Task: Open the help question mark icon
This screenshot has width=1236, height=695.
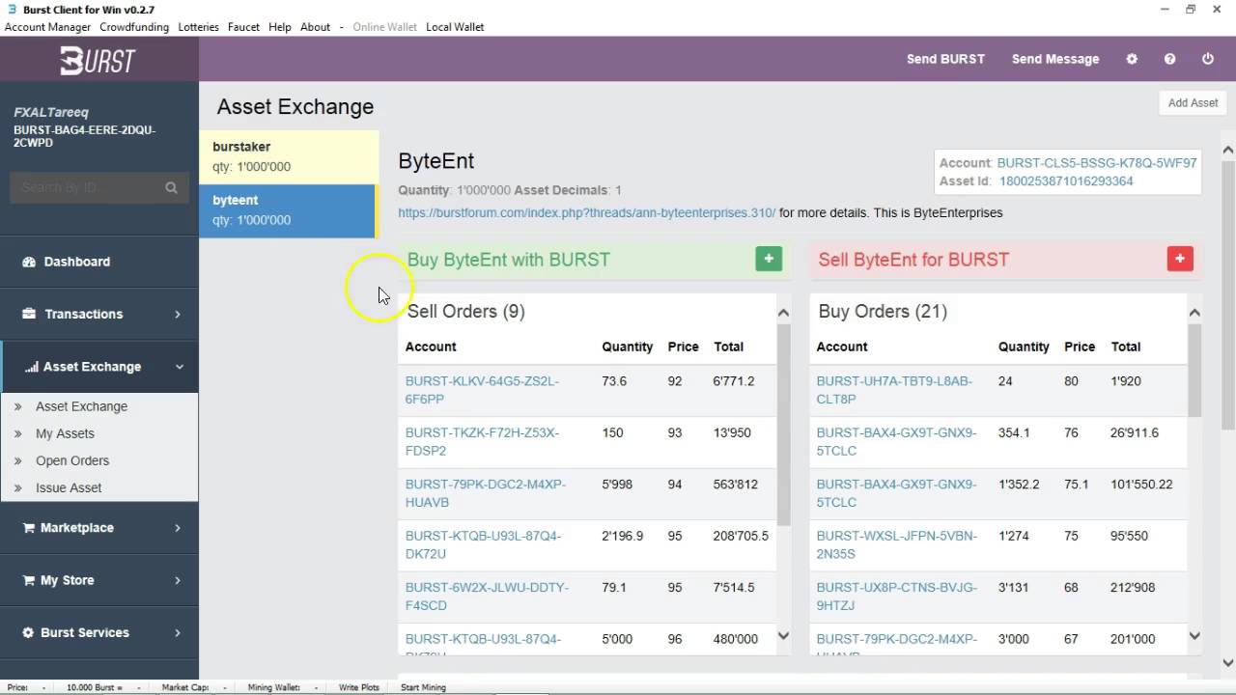Action: click(1169, 59)
